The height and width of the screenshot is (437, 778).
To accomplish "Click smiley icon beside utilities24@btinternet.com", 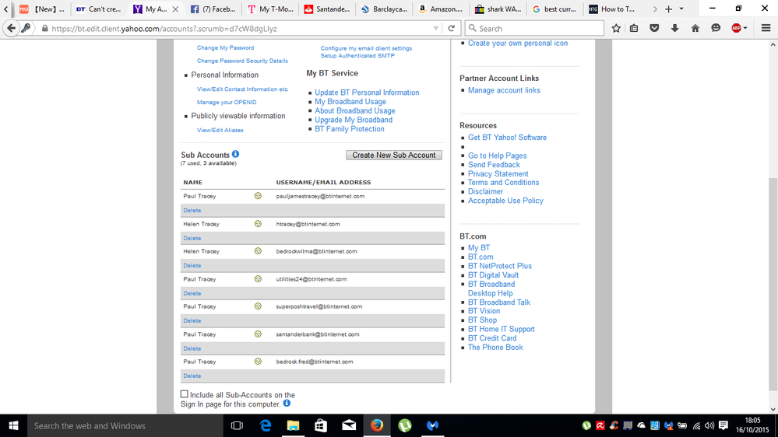I will point(258,278).
